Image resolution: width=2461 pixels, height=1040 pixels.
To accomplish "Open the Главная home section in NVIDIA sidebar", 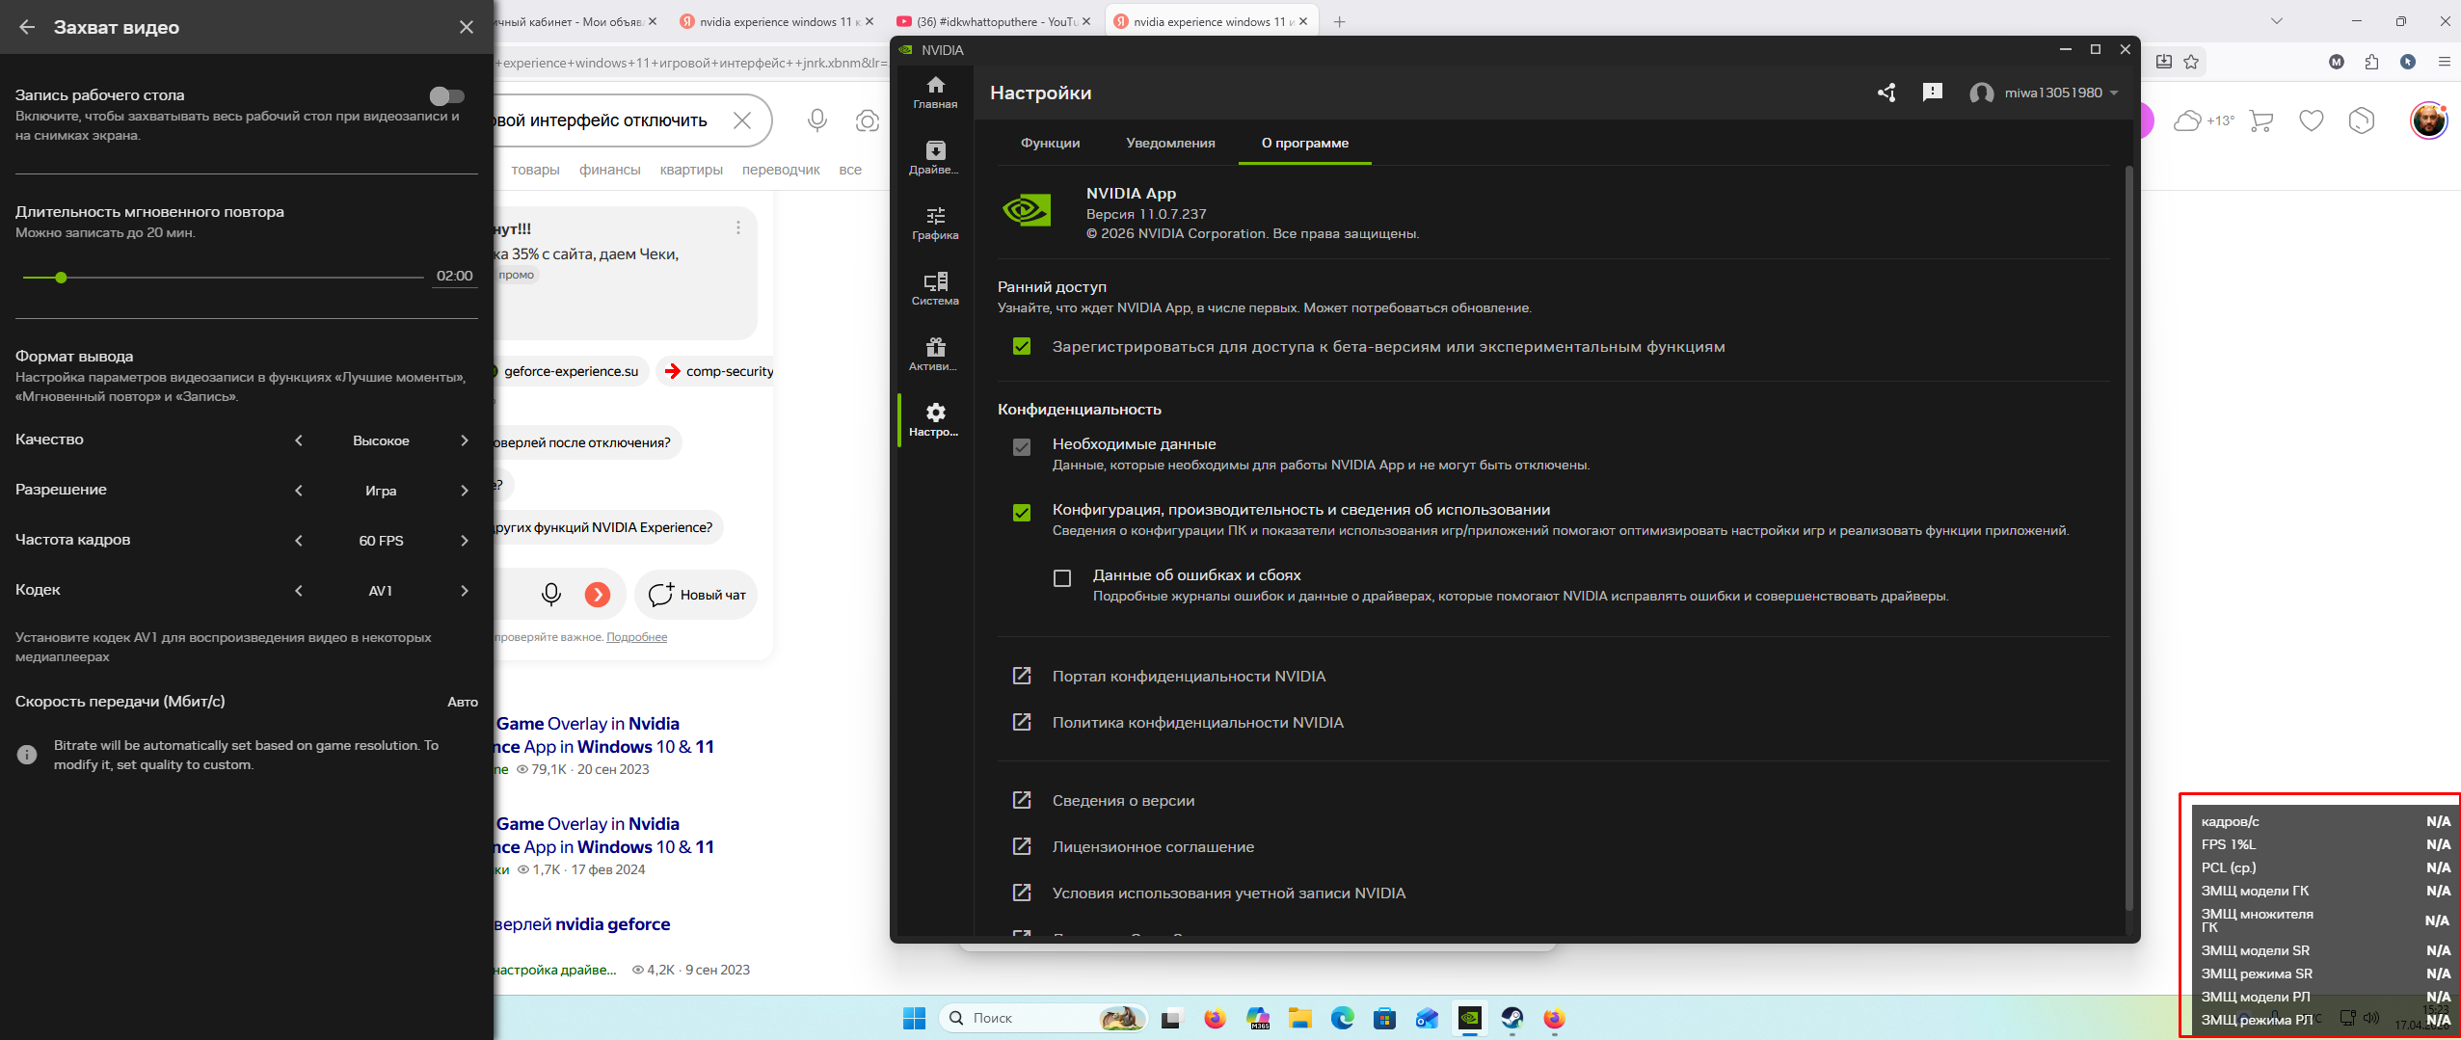I will tap(935, 93).
